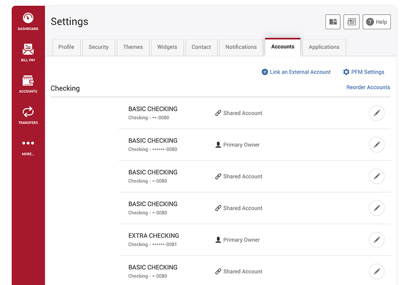Select the Notifications tab

[241, 47]
